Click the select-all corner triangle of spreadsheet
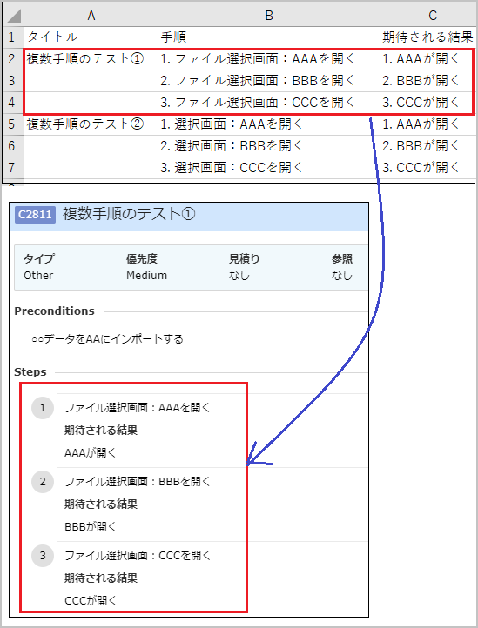 click(x=13, y=16)
